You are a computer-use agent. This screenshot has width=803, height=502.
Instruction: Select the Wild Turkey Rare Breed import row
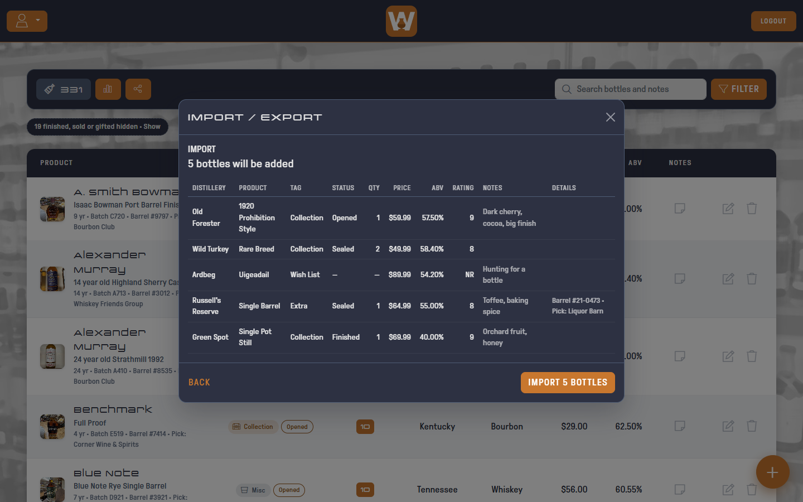[401, 249]
